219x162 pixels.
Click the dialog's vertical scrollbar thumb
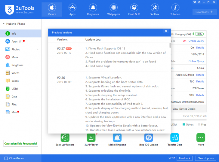[170, 45]
